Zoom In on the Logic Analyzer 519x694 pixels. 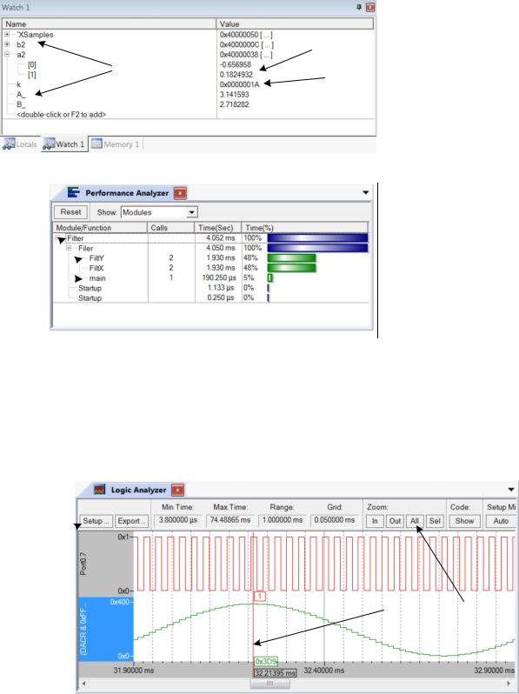click(x=375, y=521)
